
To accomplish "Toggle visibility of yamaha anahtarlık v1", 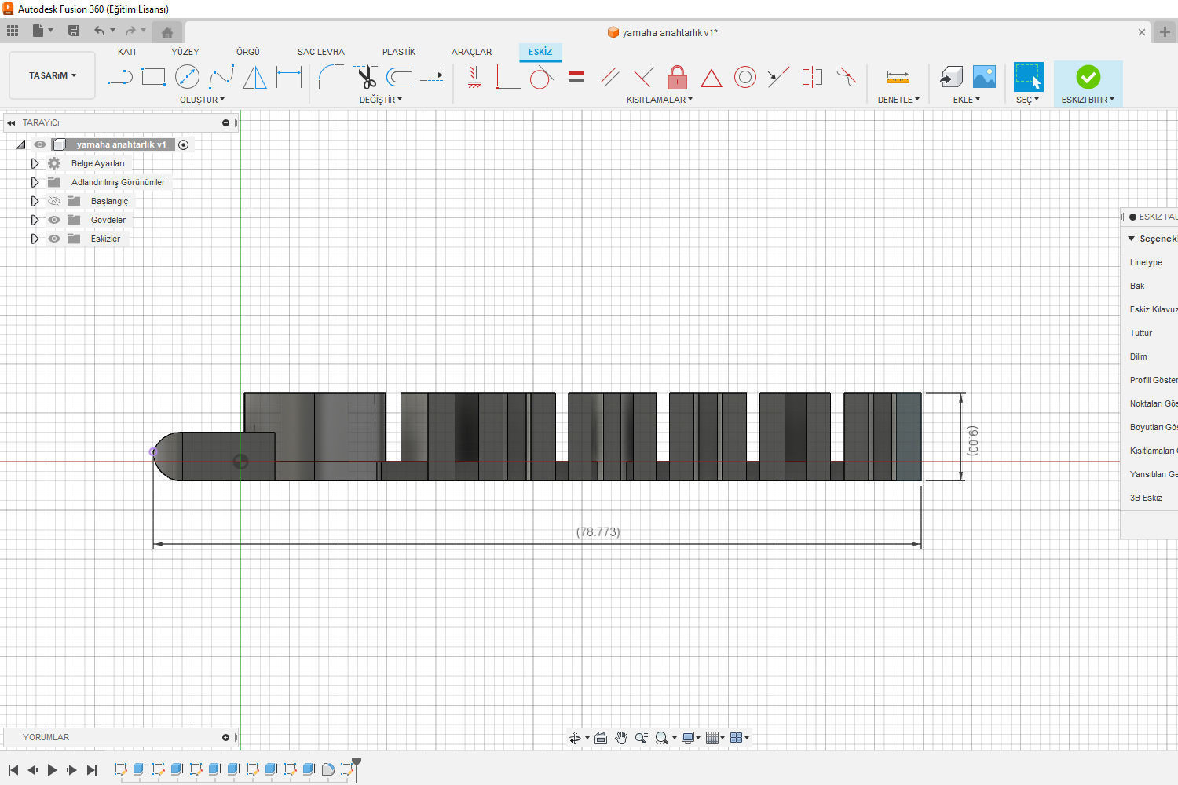I will (x=40, y=144).
